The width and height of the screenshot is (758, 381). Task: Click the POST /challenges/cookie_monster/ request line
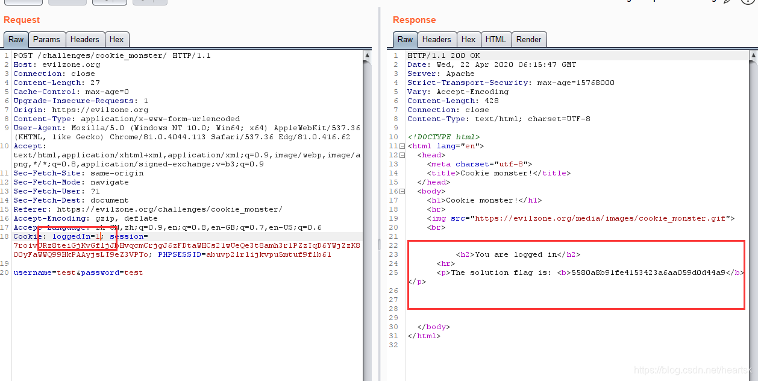(x=112, y=55)
